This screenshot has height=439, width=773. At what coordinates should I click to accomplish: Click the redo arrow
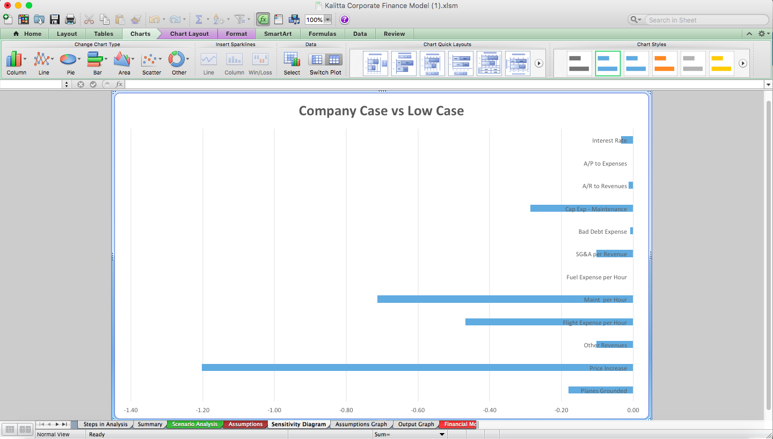(174, 19)
